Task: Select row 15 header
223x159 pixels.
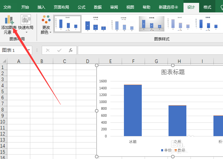Action: [4, 152]
